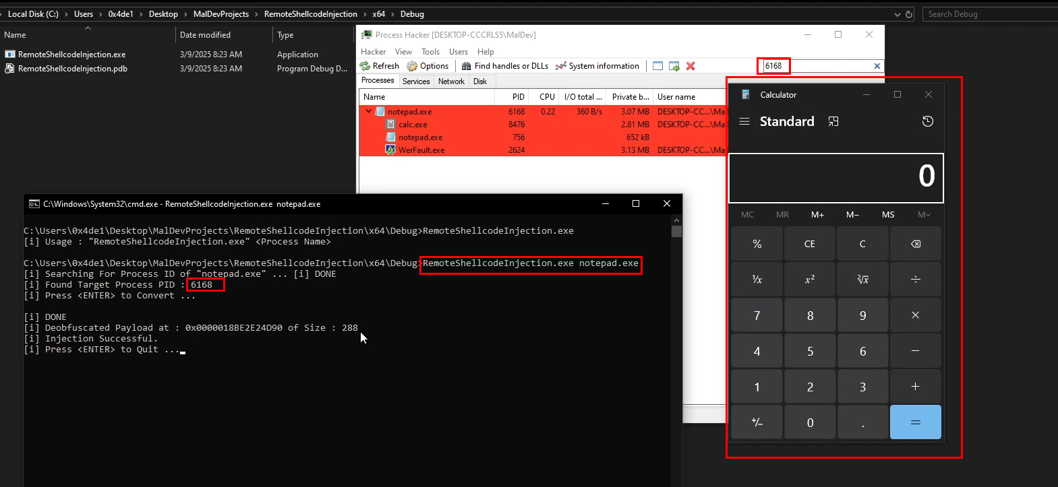Open Process Hacker Options

pyautogui.click(x=428, y=66)
